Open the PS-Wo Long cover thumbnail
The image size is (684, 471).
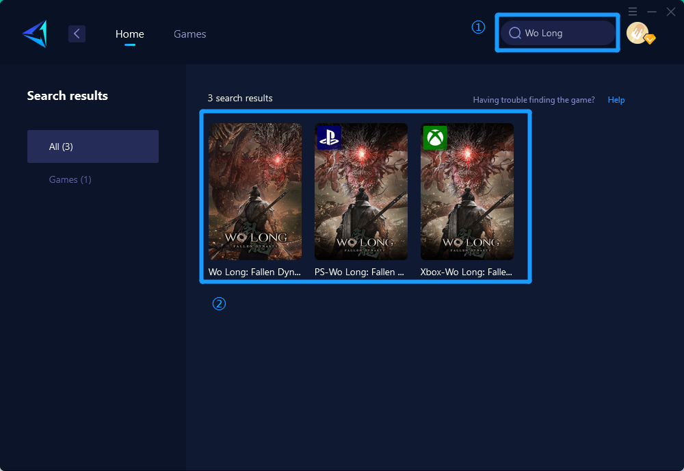click(361, 192)
